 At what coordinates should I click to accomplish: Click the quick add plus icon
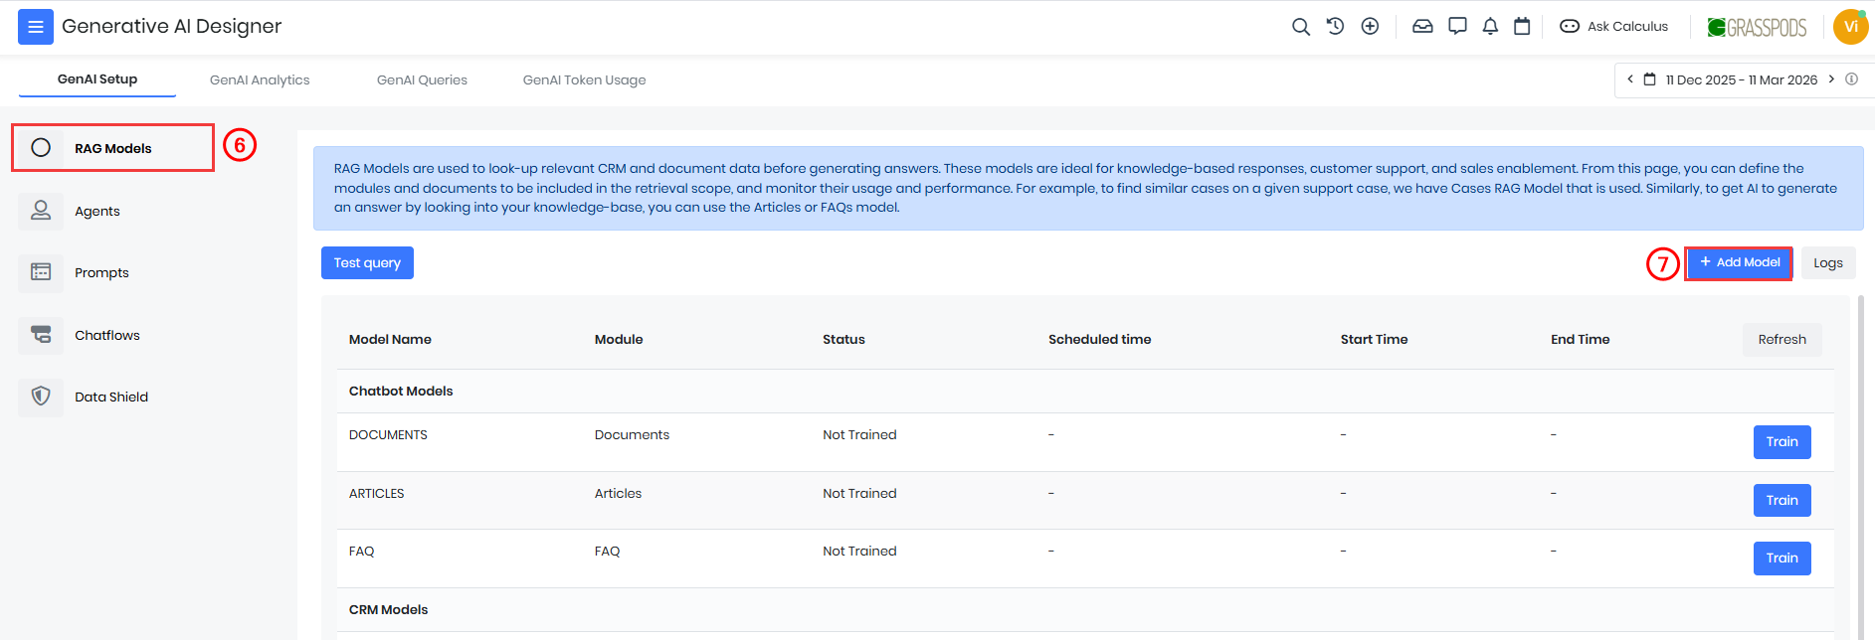tap(1370, 27)
